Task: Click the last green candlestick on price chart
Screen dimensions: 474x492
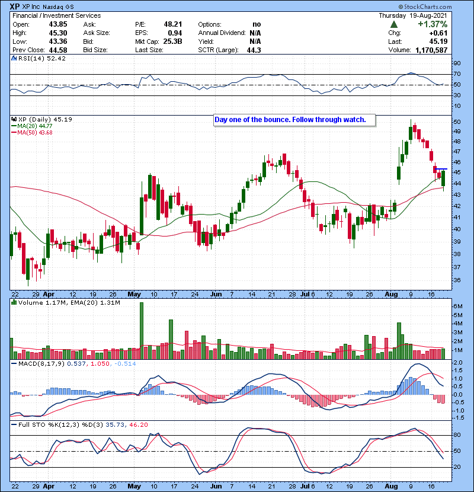Action: pyautogui.click(x=443, y=178)
